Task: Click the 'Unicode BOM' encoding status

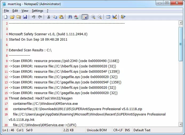Action: coord(97,130)
